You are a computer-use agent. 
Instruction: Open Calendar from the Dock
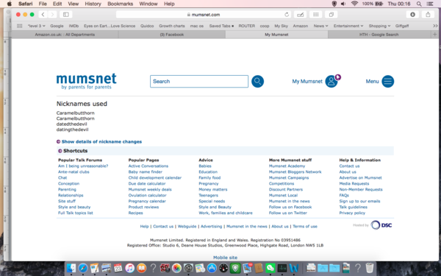pyautogui.click(x=118, y=268)
